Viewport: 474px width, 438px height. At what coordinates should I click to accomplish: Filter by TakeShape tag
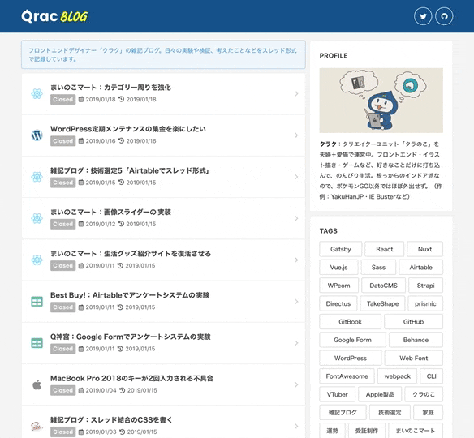(x=382, y=303)
